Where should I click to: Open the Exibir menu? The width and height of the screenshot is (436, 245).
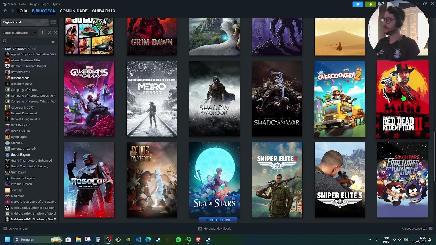pos(22,4)
